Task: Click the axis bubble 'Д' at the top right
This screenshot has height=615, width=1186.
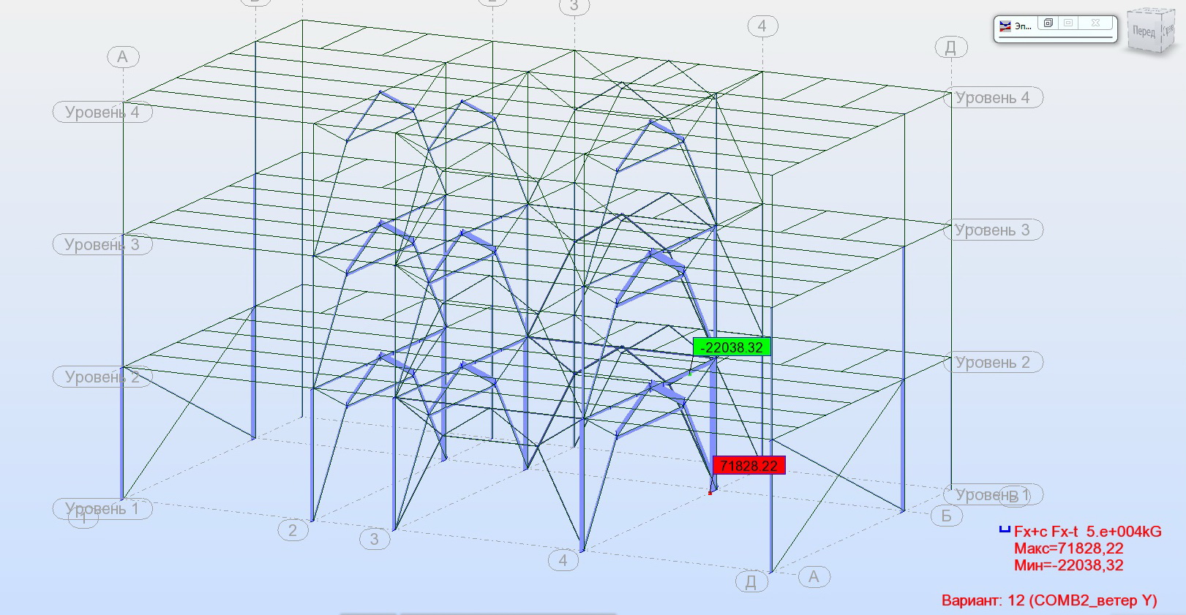Action: [951, 48]
